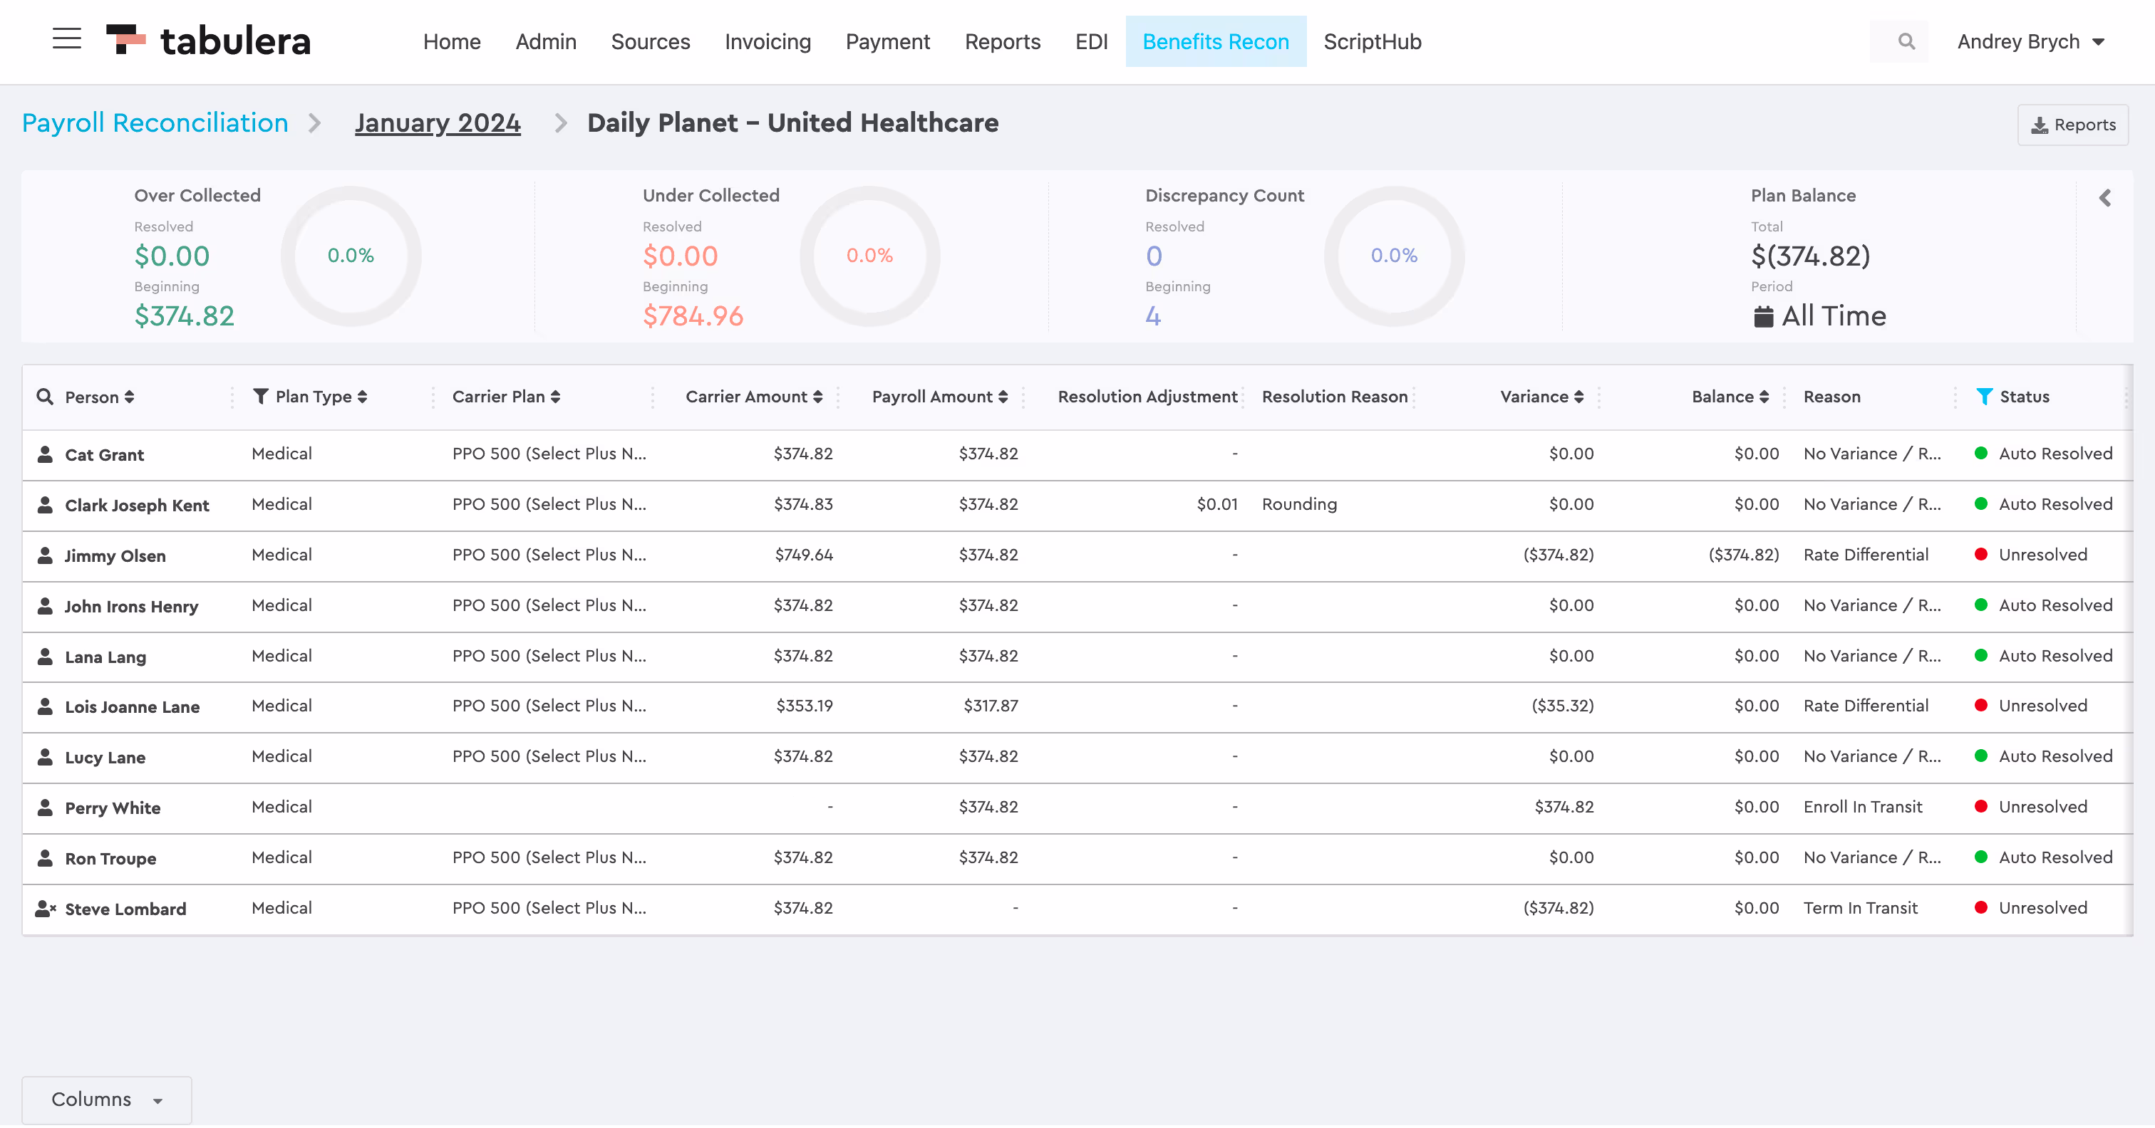Click the $749.64 carrier amount
The height and width of the screenshot is (1128, 2155).
coord(803,554)
